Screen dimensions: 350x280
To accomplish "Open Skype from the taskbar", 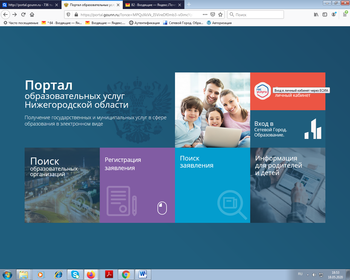I will (75, 275).
